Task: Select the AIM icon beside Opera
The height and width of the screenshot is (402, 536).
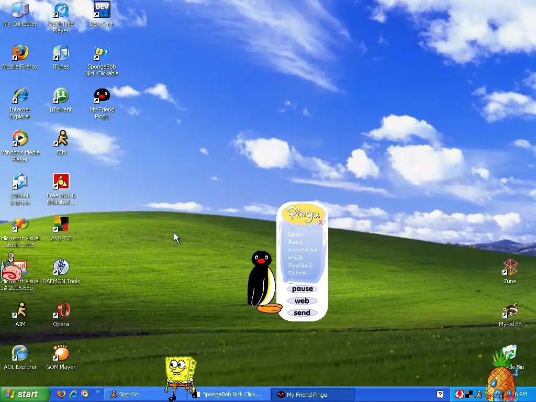Action: pos(20,314)
